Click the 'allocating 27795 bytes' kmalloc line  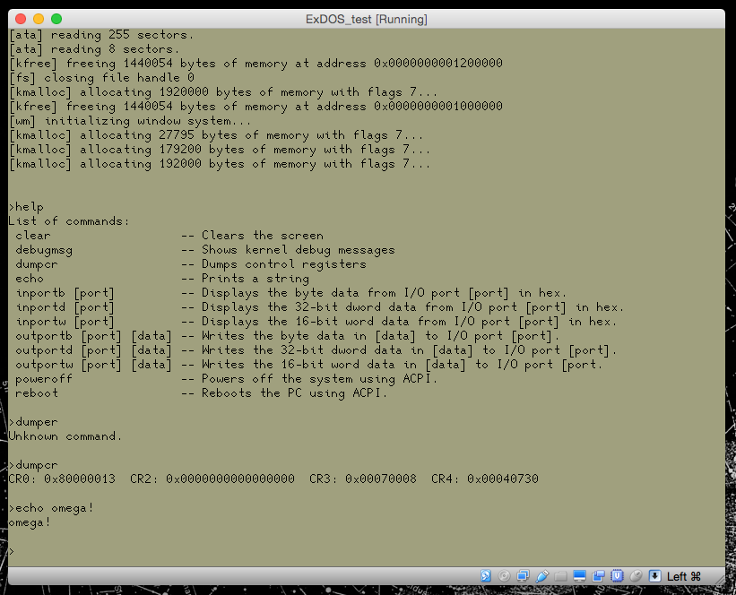216,135
